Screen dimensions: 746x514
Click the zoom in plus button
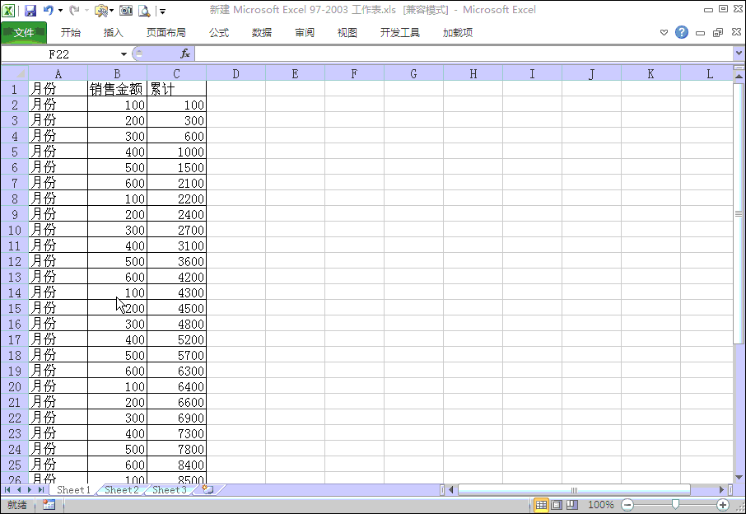click(x=723, y=505)
